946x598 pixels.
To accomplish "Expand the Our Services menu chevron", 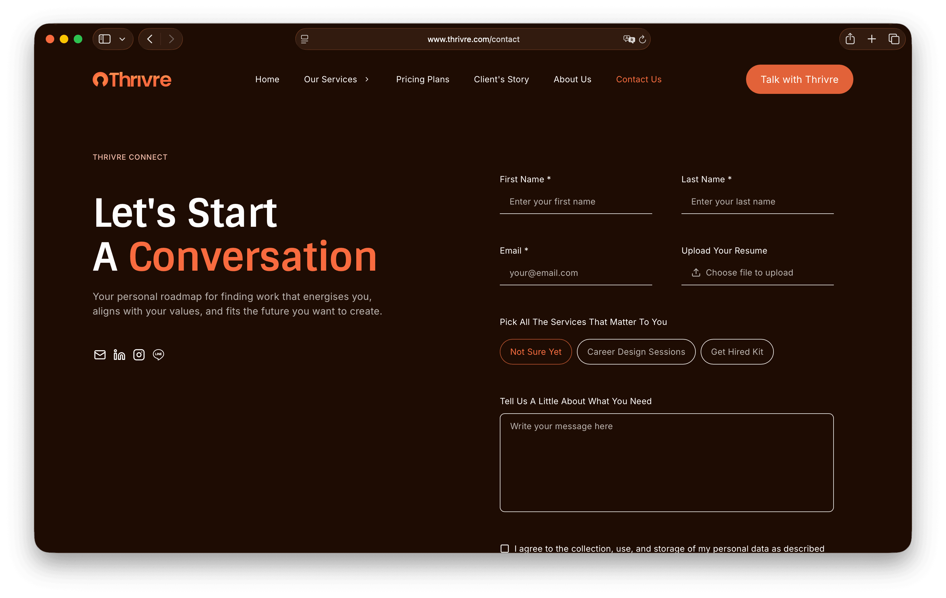I will tap(367, 79).
